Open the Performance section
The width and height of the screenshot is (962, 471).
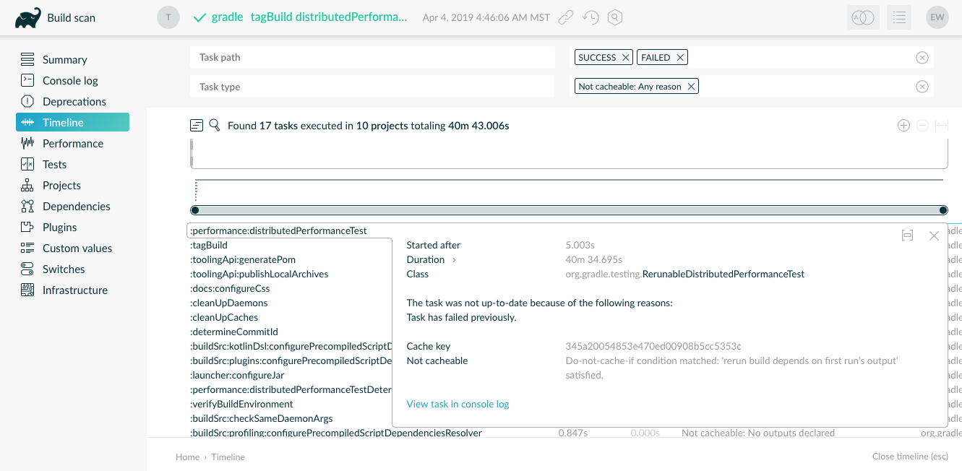click(x=72, y=143)
